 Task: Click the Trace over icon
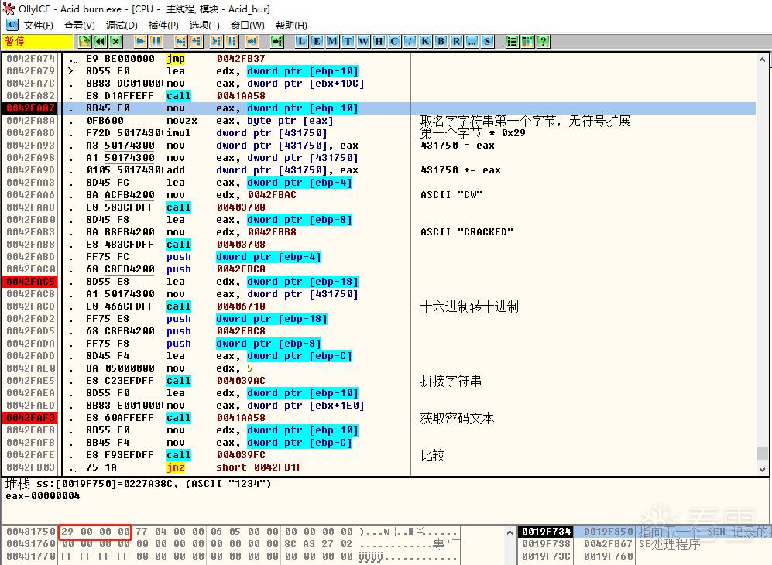tap(232, 41)
